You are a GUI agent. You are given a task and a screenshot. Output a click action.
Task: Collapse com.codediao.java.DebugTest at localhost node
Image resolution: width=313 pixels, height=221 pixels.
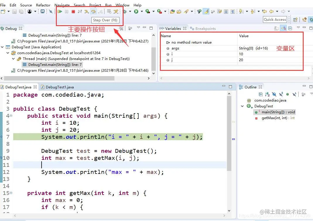[x=8, y=53]
